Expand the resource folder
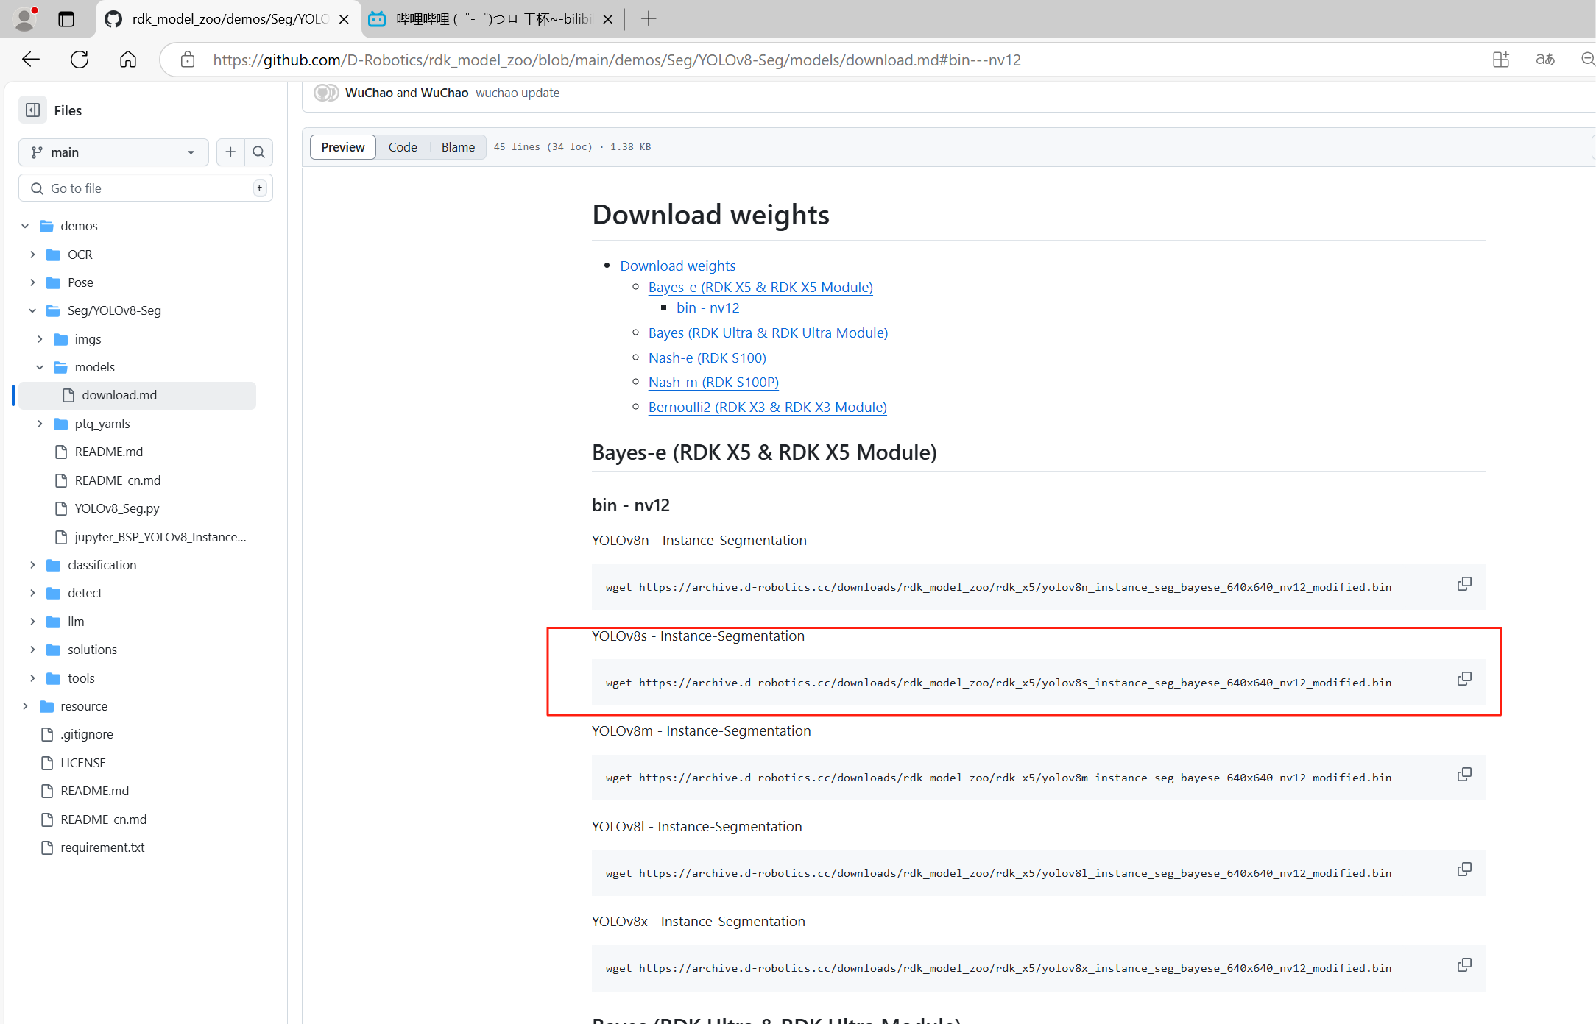Viewport: 1596px width, 1024px height. [x=26, y=706]
